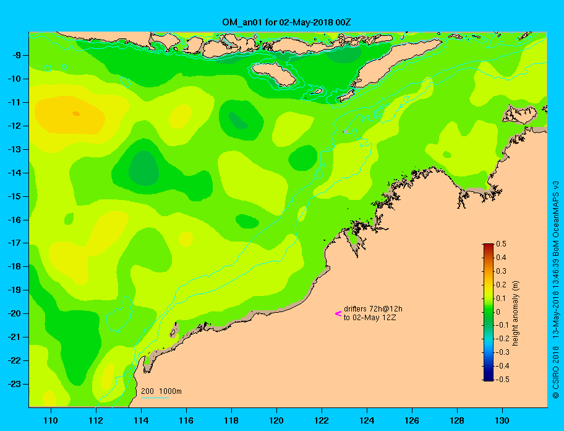The height and width of the screenshot is (431, 564).
Task: Click latitude label "-21"
Action: [x=15, y=337]
